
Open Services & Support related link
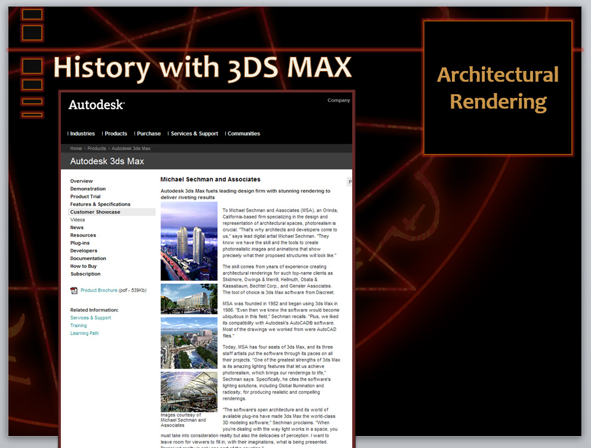coord(91,318)
